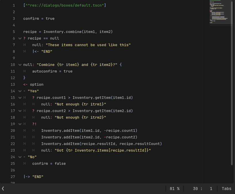Click the "Yes" option string
The width and height of the screenshot is (235, 194).
[33, 91]
